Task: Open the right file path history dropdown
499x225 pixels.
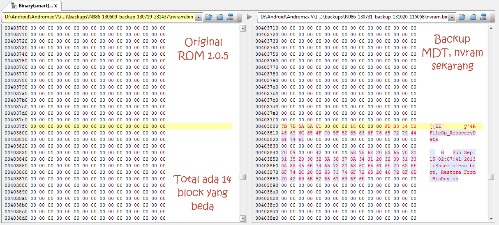Action: (452, 17)
